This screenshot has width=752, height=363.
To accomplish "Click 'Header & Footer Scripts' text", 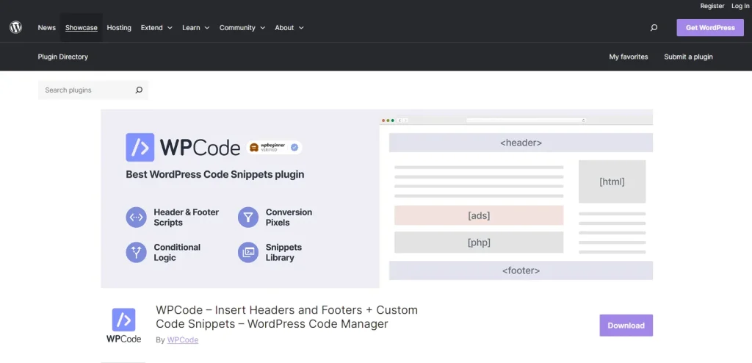I will coord(186,218).
